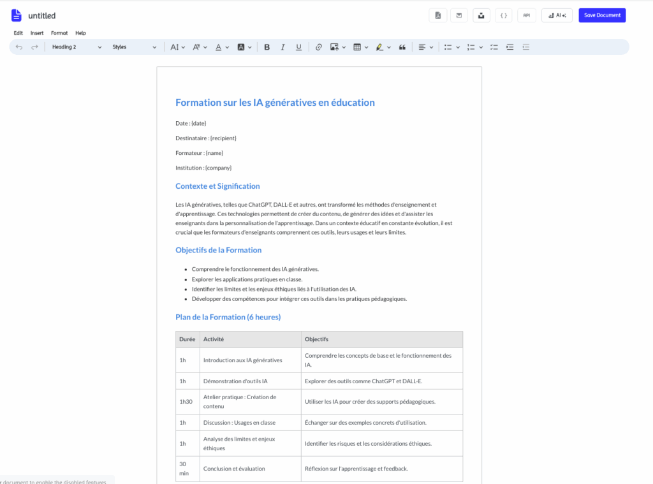Open the insert table dropdown
Image resolution: width=653 pixels, height=484 pixels.
(360, 47)
